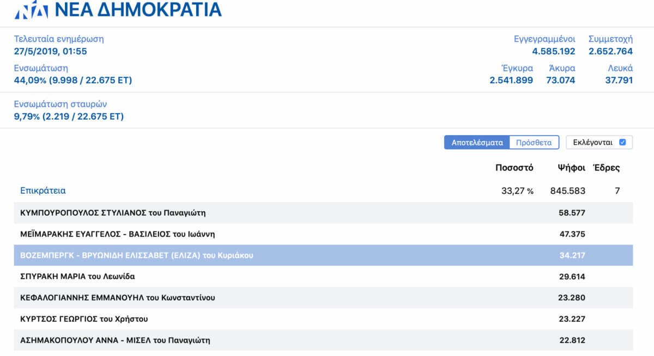Select the ΣΠΥΡΑΚΗ ΜΑΡΙΑ candidate row

(x=324, y=277)
